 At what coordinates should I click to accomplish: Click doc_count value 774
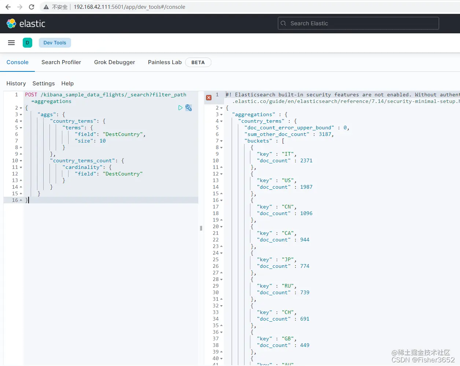tap(305, 266)
